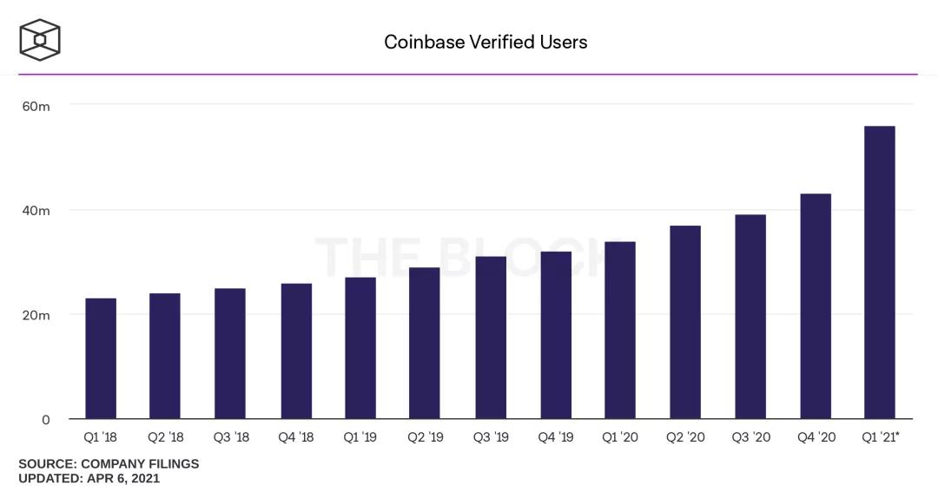Click the 60m y-axis label

coord(36,106)
